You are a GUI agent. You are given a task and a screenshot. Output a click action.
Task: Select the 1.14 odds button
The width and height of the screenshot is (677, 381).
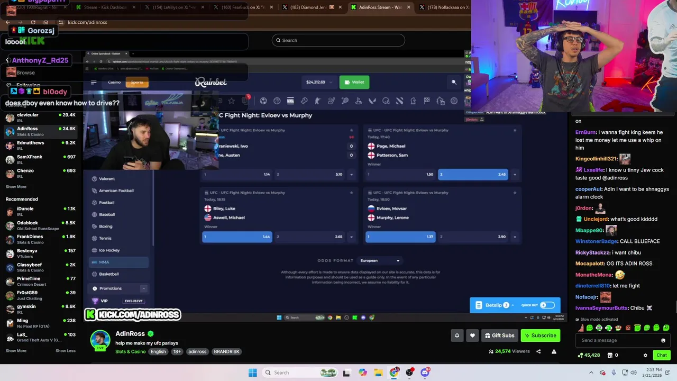(x=237, y=174)
